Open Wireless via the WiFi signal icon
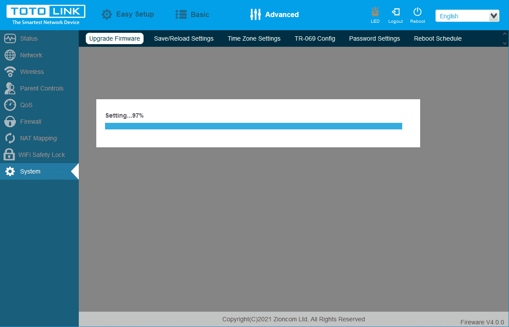The image size is (509, 327). pyautogui.click(x=10, y=72)
